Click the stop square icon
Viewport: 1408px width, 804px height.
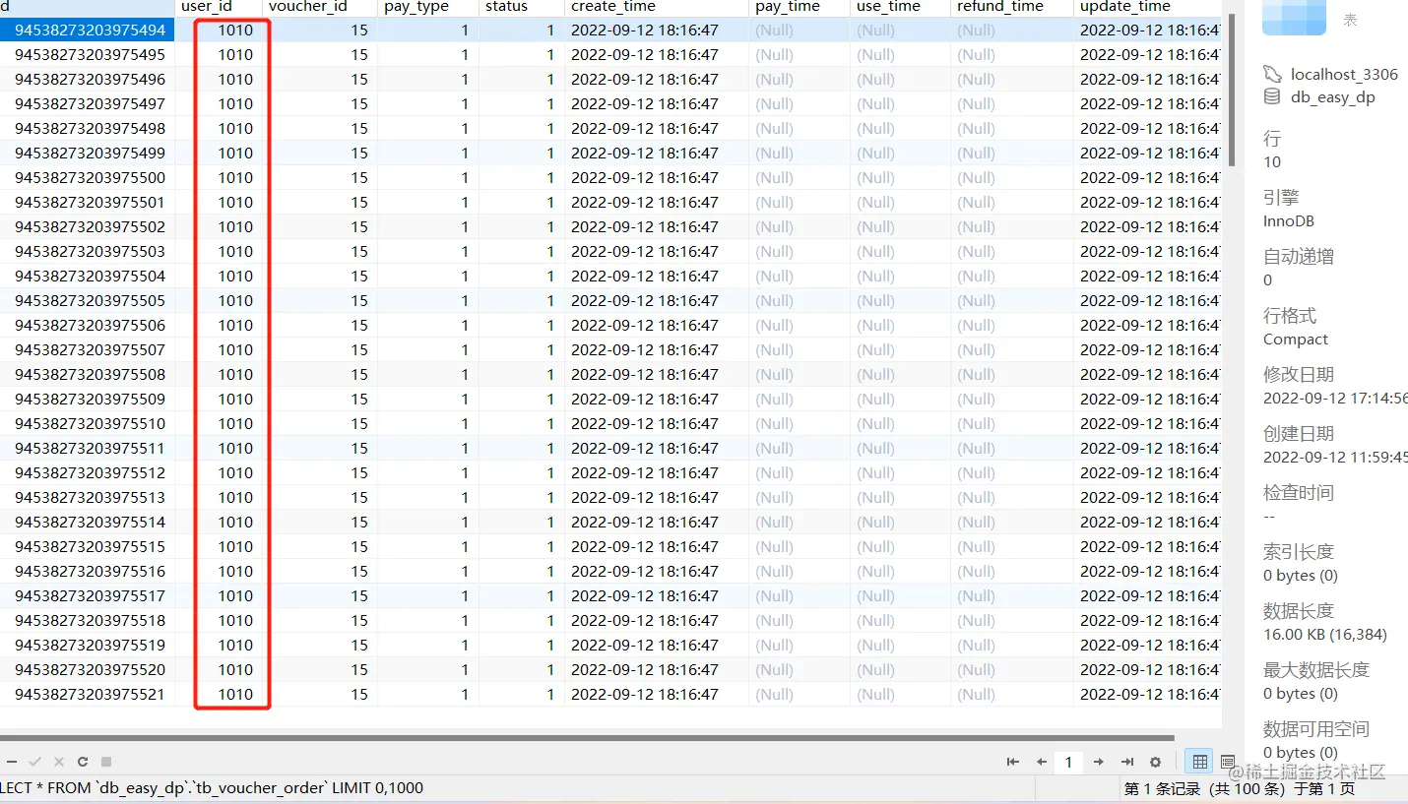[106, 762]
